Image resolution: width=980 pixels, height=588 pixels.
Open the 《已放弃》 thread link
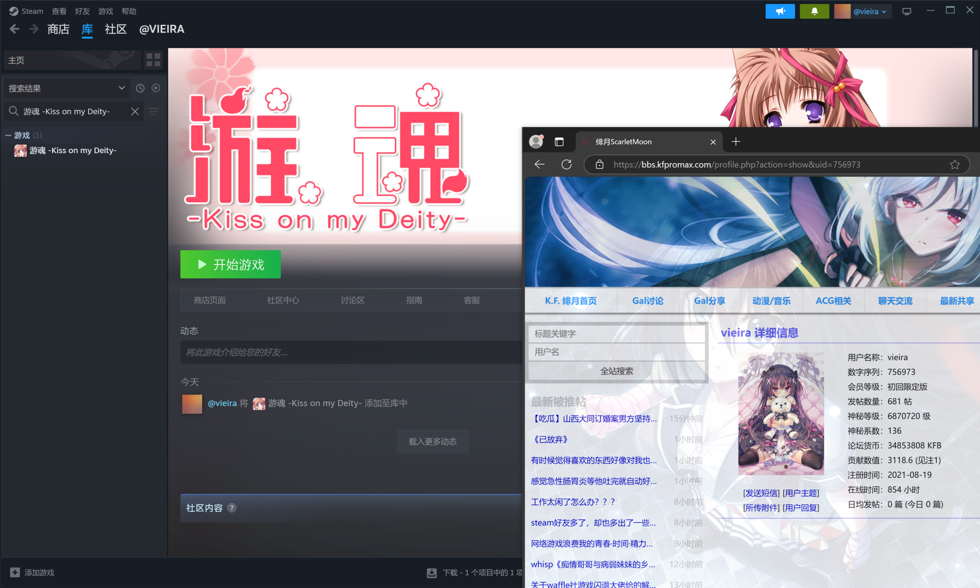point(551,439)
